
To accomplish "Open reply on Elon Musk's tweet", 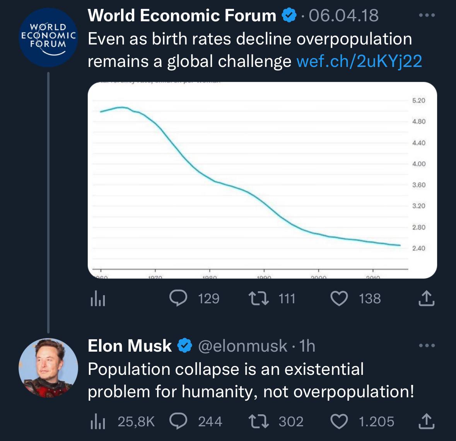I will (179, 421).
